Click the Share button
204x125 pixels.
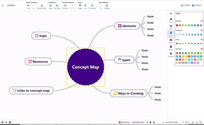(185, 5)
